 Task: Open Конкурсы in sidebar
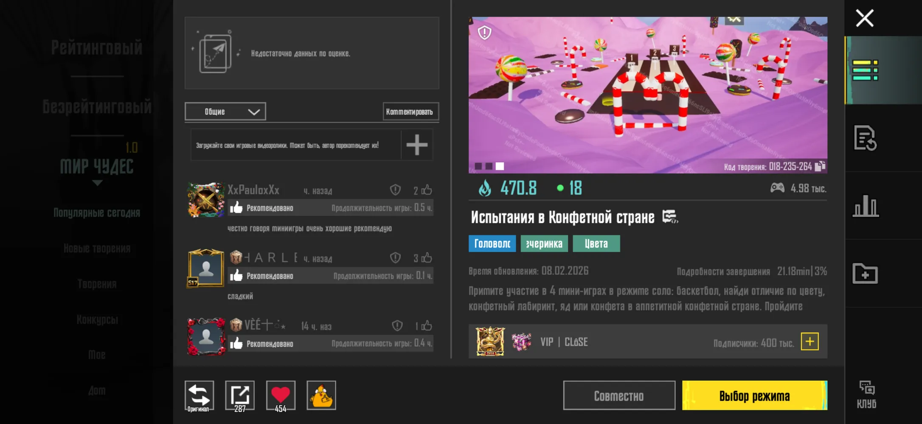[x=97, y=320]
